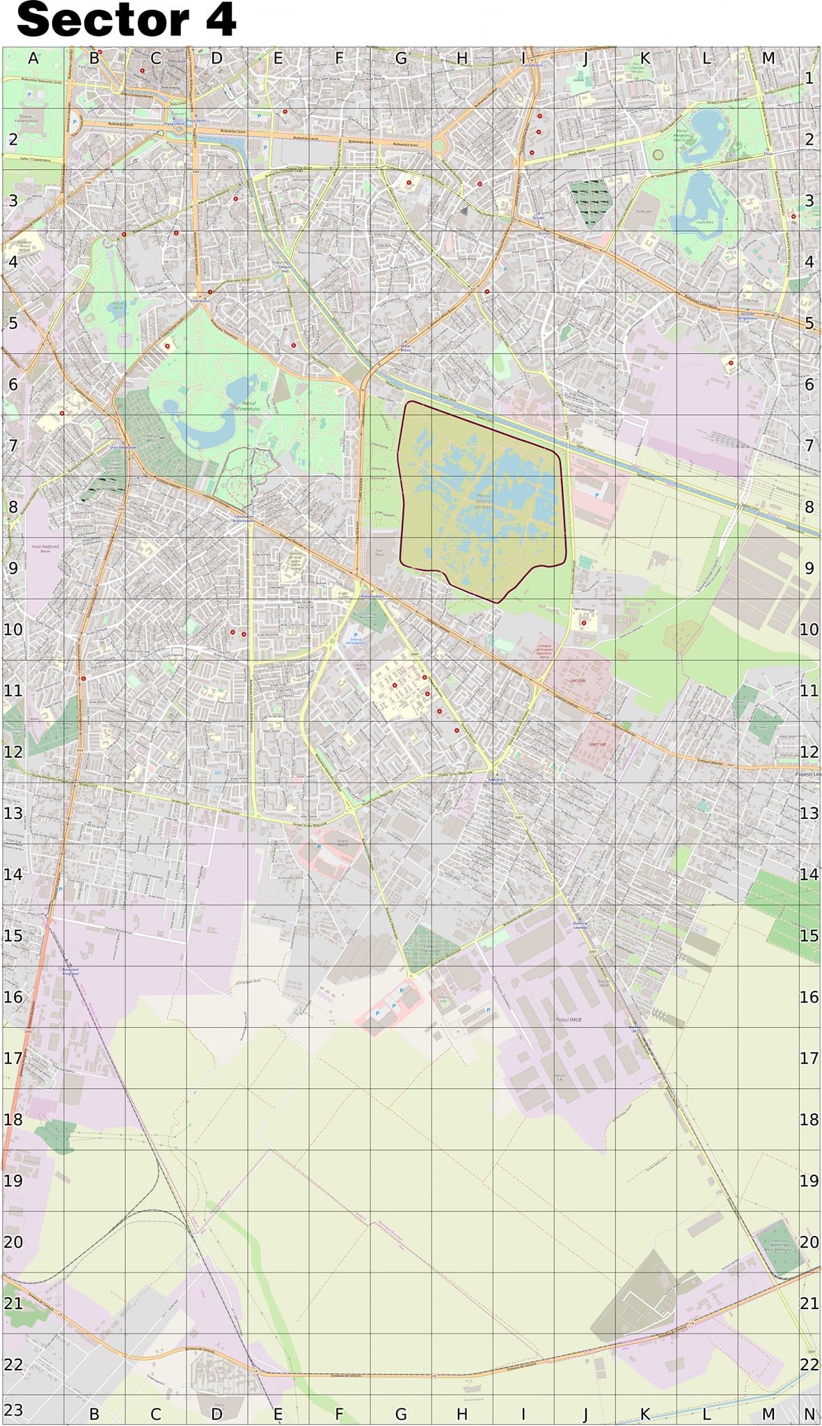Select column label A on the top edge

click(33, 58)
